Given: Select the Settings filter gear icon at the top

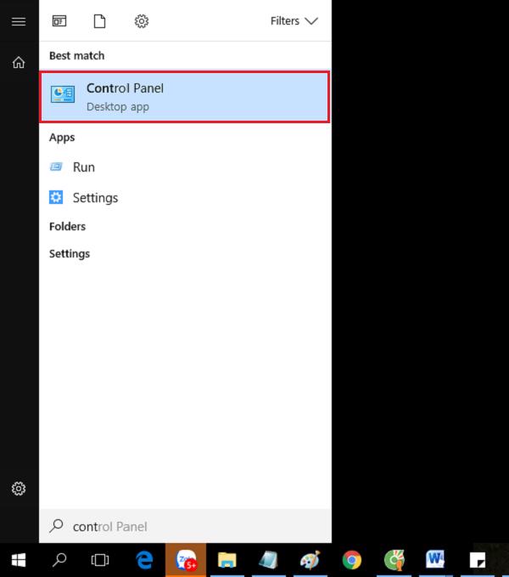Looking at the screenshot, I should point(142,20).
